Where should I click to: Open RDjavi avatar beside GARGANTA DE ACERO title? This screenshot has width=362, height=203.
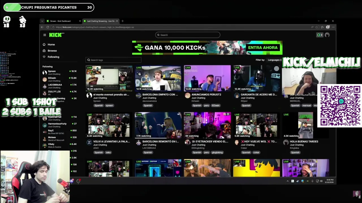pyautogui.click(x=237, y=96)
